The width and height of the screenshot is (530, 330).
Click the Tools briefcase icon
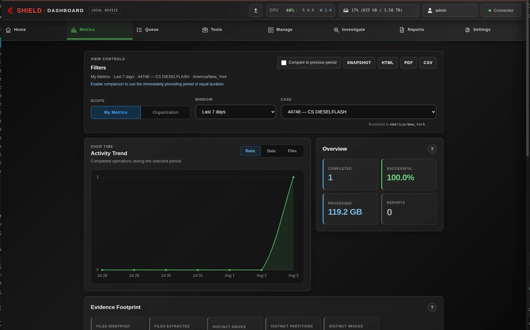[205, 30]
